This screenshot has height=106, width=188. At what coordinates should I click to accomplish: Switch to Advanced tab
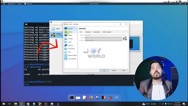[x=88, y=32]
